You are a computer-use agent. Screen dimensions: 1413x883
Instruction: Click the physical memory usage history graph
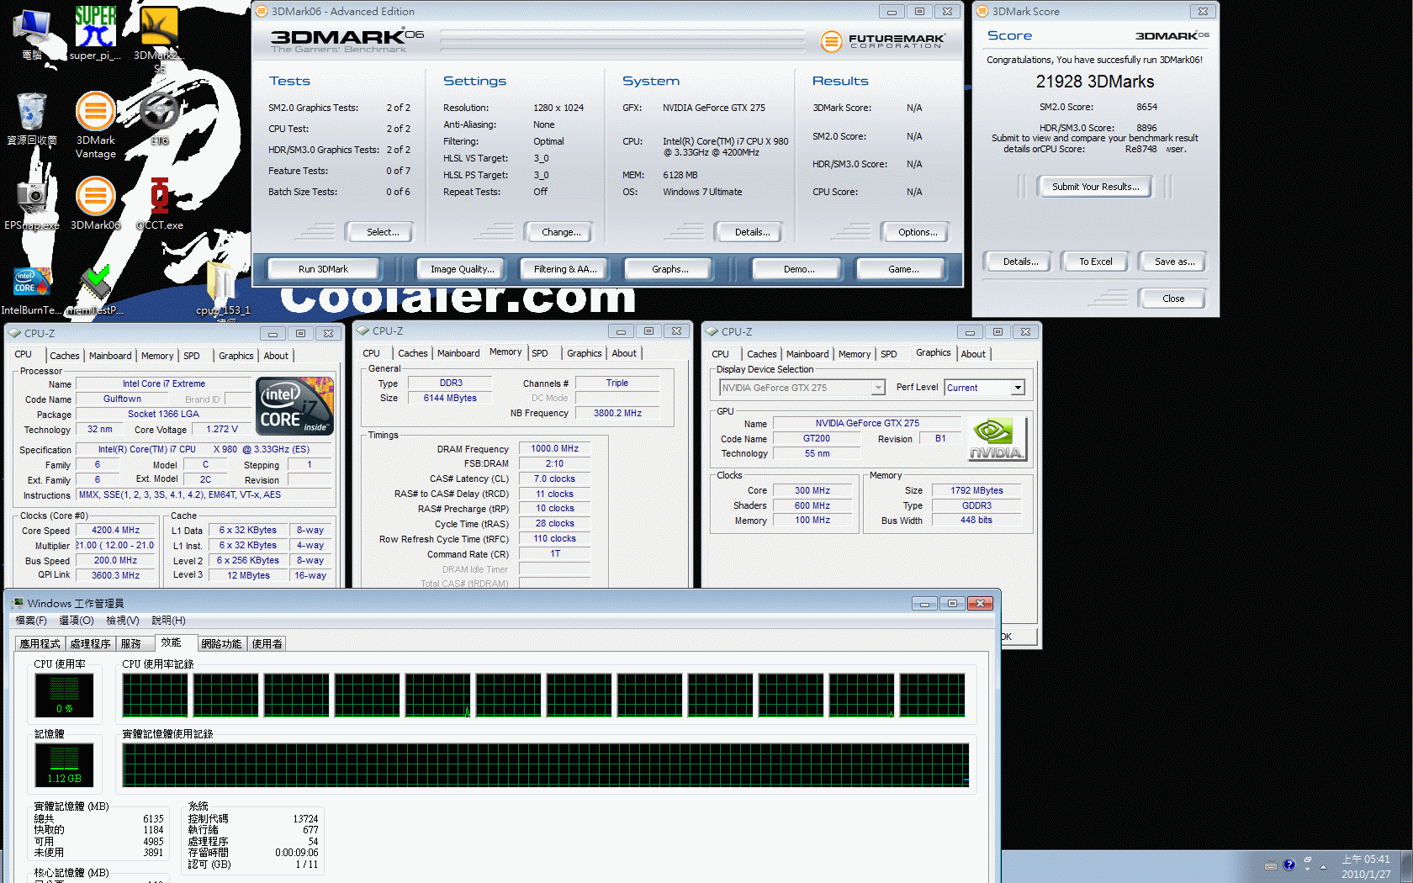[546, 765]
